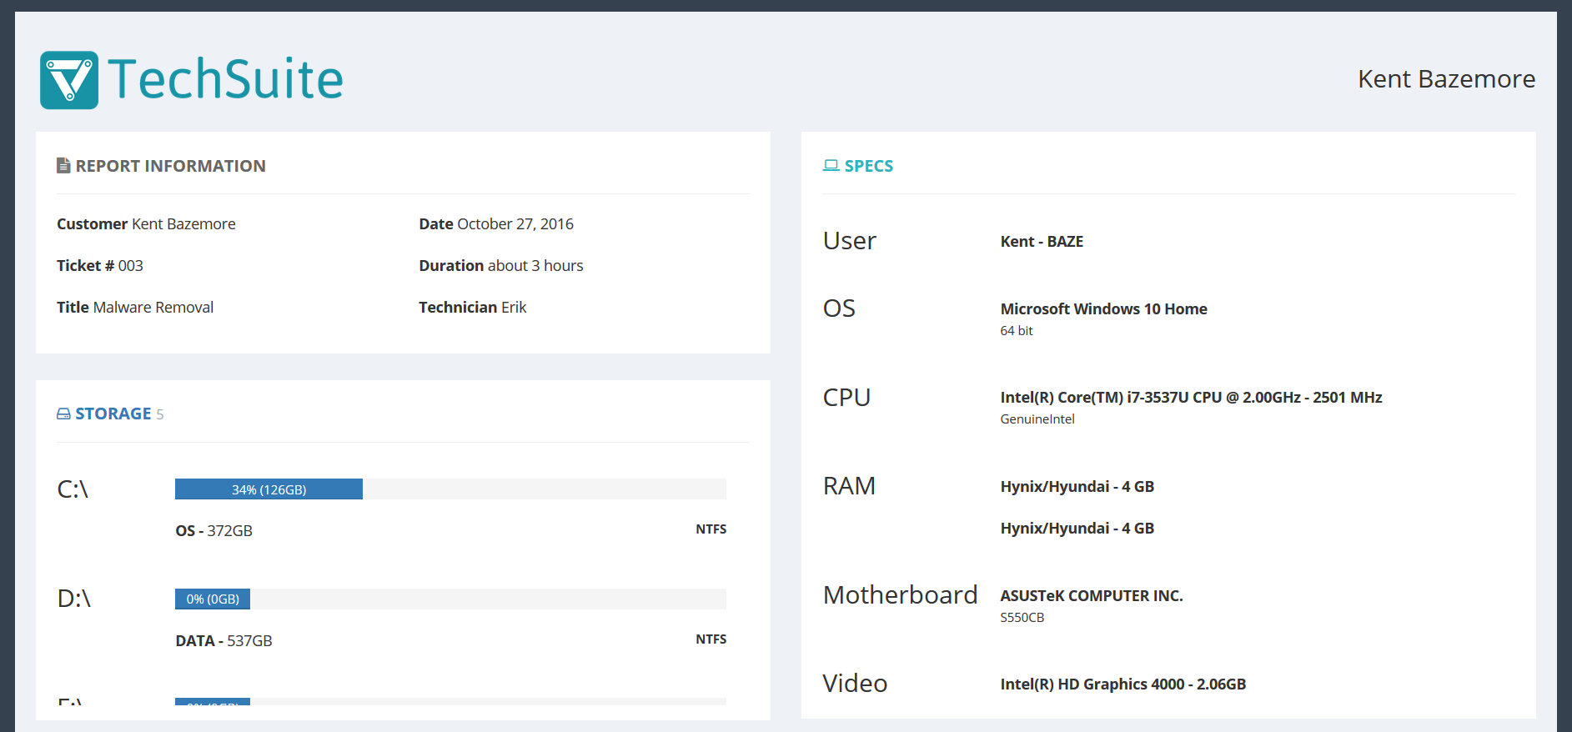Screen dimensions: 1572x732
Task: Click the CPU spec label
Action: 846,397
